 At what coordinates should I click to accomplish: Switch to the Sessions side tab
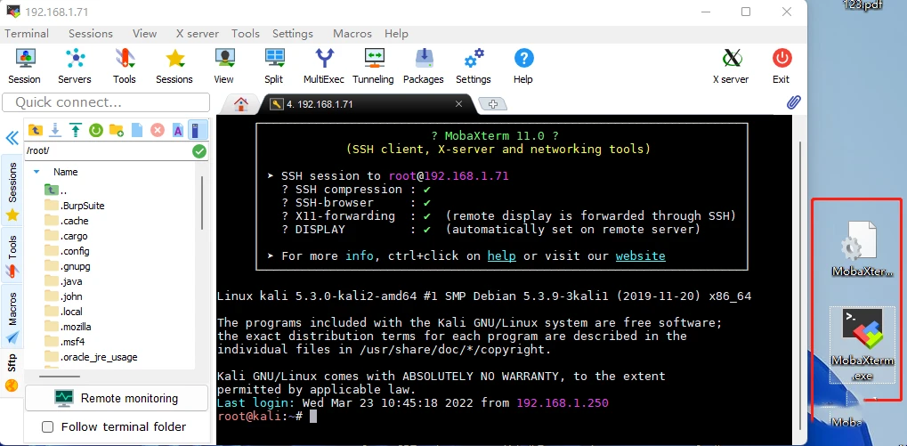click(12, 191)
